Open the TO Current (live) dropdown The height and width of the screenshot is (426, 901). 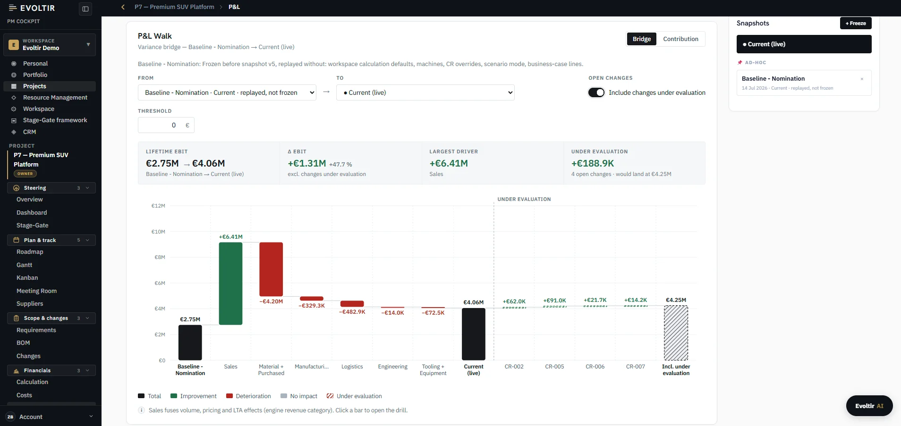pyautogui.click(x=425, y=92)
